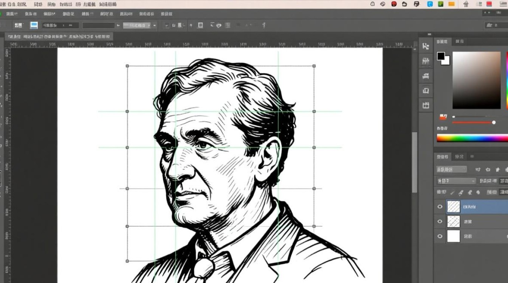Toggle visibility of the middle layer

(440, 221)
